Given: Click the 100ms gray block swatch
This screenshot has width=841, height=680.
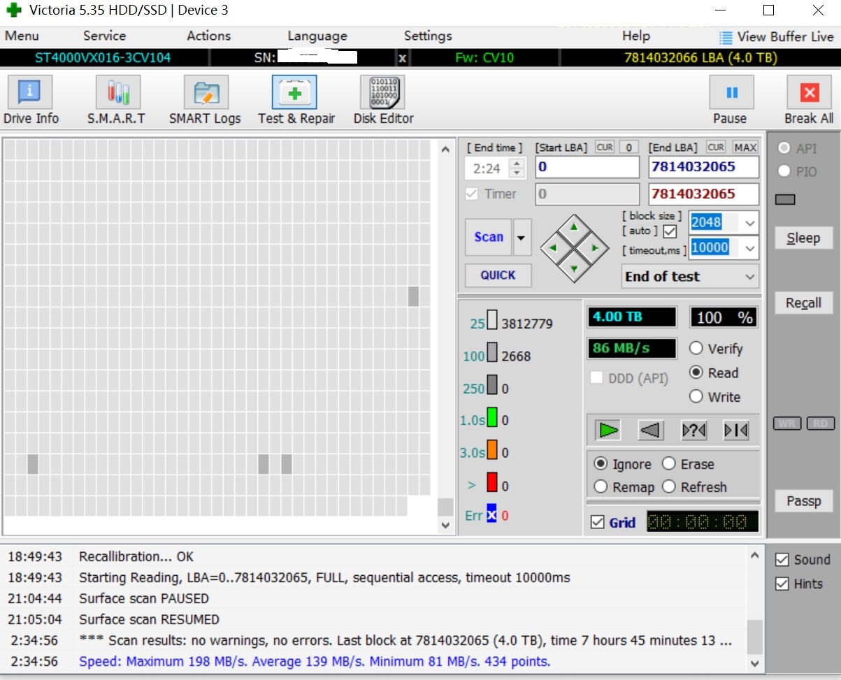Looking at the screenshot, I should pos(491,354).
